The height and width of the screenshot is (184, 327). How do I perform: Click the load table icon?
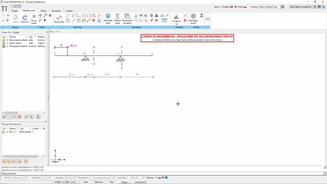coord(165,20)
